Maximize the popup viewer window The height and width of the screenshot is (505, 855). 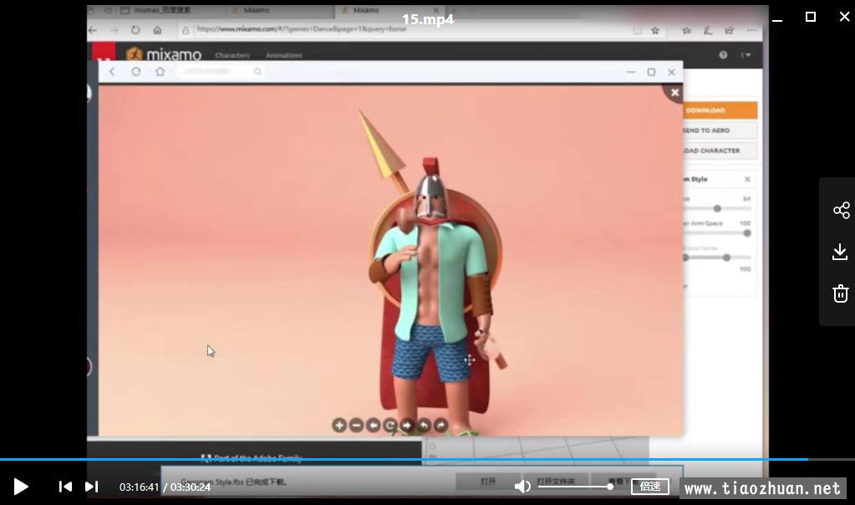[x=651, y=72]
